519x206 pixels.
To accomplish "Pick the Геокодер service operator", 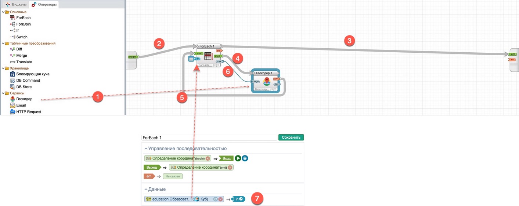I will (24, 99).
